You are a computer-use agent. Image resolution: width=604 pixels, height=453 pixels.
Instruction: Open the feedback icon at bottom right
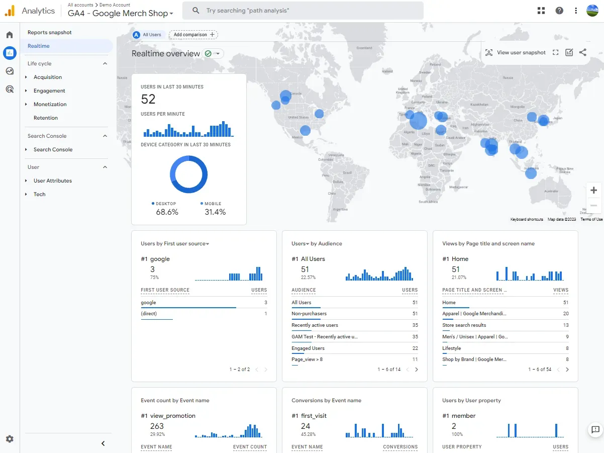tap(595, 429)
